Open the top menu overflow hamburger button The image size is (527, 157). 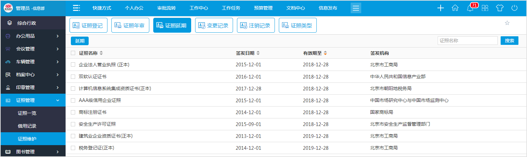356,8
